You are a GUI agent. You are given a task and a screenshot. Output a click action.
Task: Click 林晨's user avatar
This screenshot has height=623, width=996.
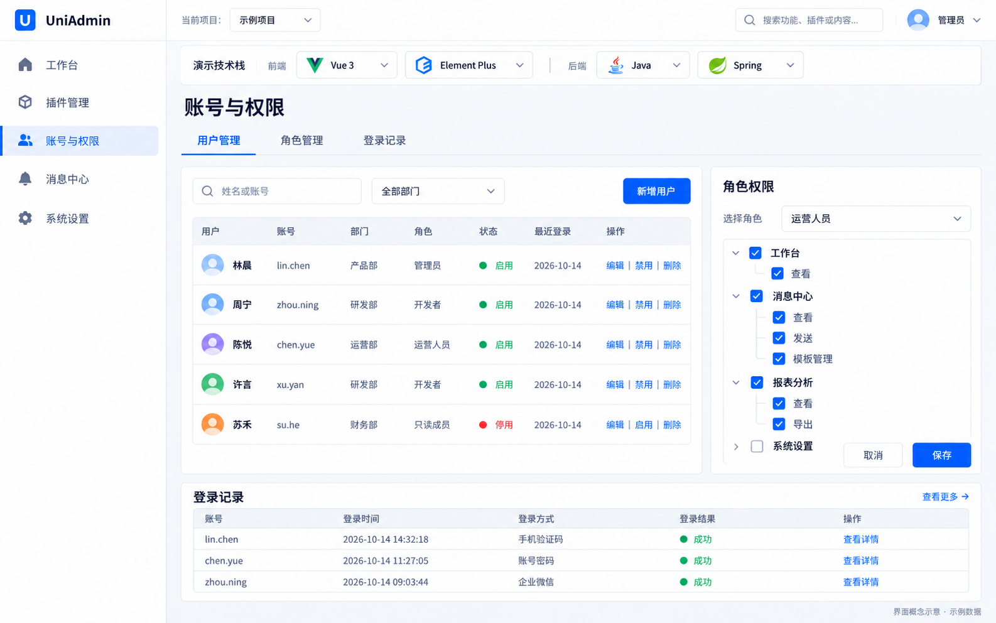coord(212,265)
